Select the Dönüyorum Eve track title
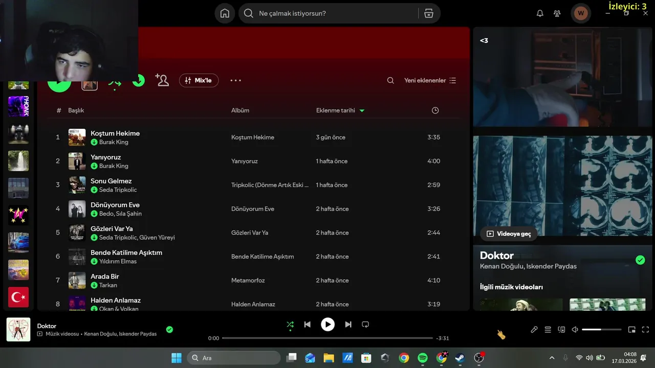The height and width of the screenshot is (368, 655). pyautogui.click(x=115, y=204)
